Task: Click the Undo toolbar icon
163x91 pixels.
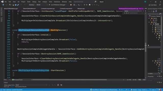Action: pyautogui.click(x=21, y=5)
